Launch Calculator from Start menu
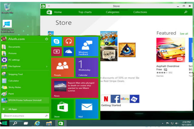This screenshot has height=129, width=194. click(25, 81)
